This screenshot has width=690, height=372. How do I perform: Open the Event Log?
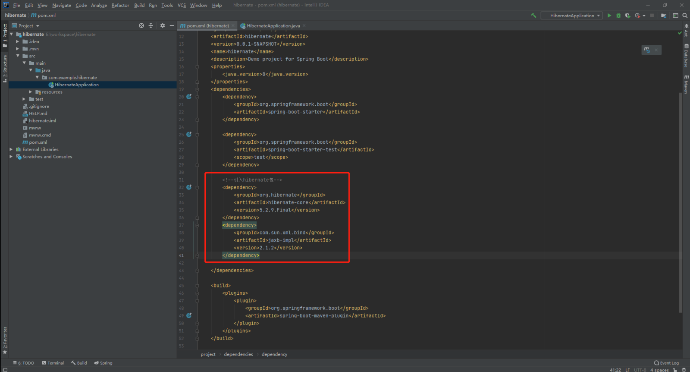click(x=666, y=363)
